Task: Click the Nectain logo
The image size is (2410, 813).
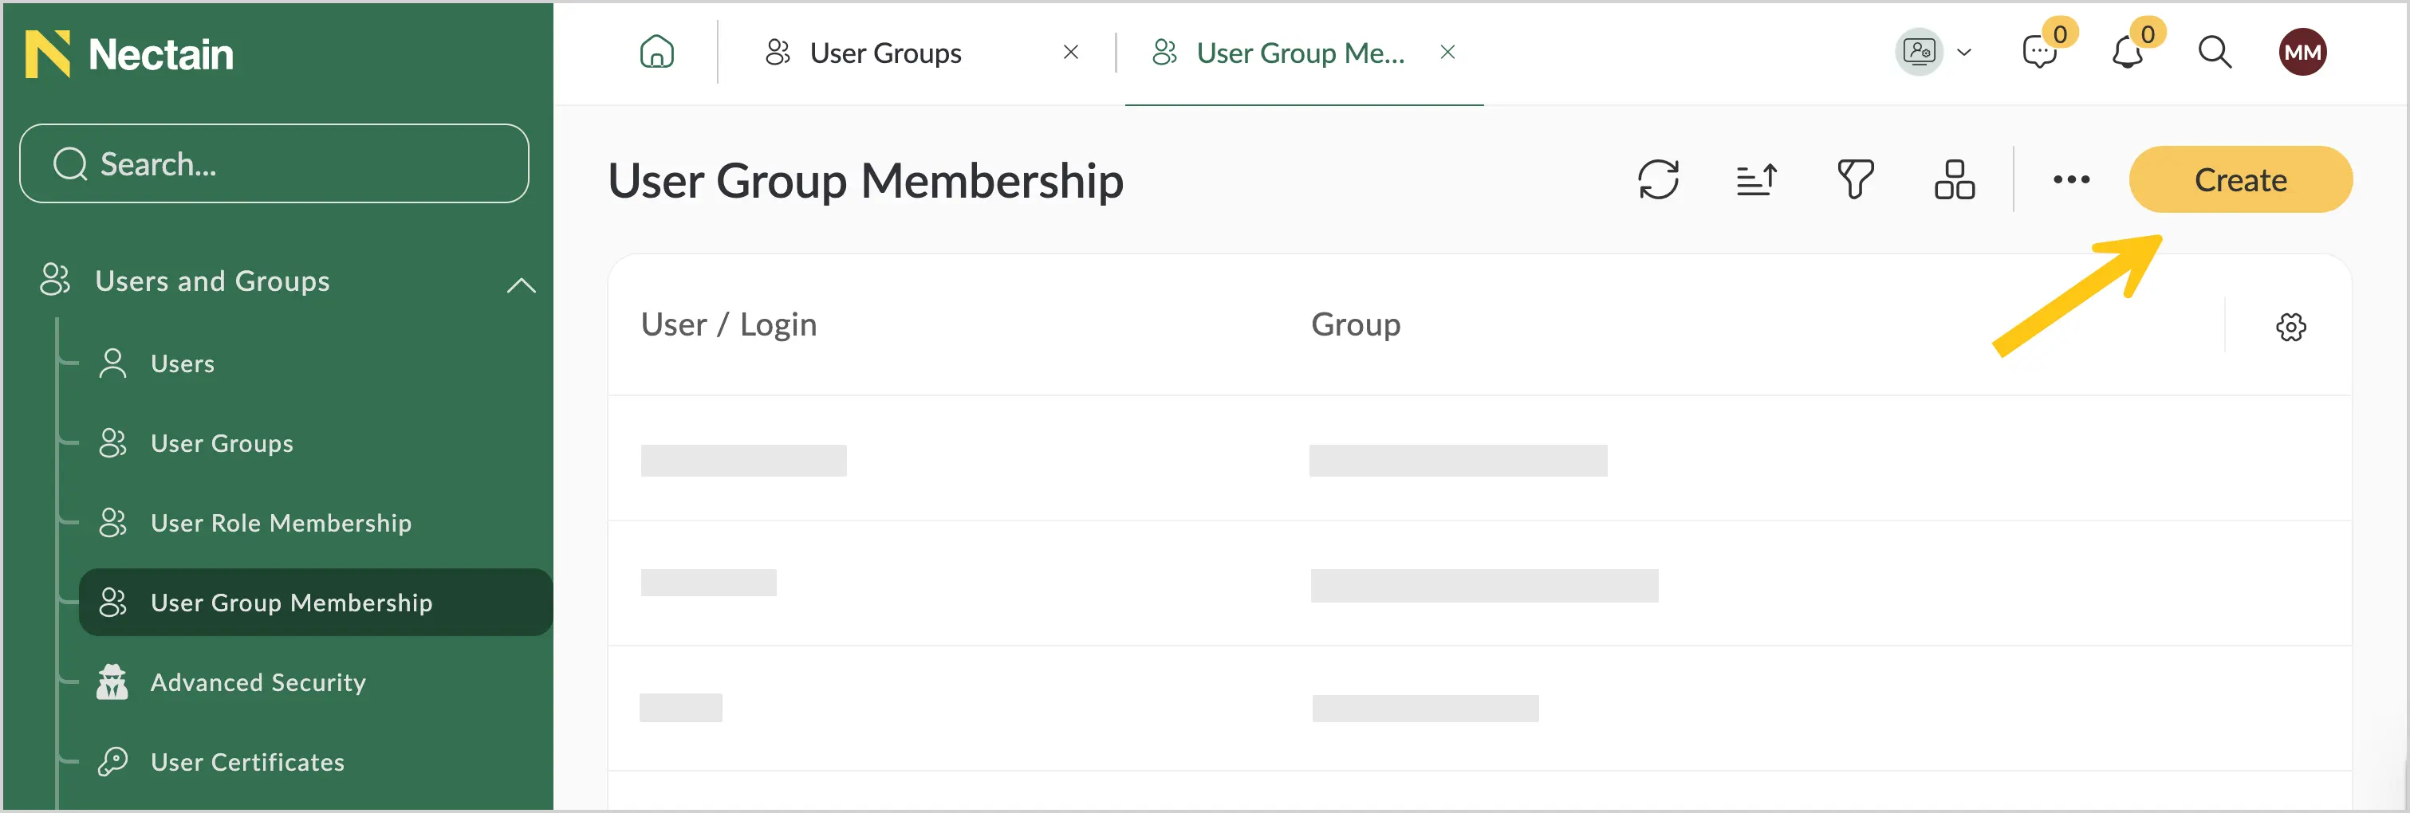Action: 129,53
